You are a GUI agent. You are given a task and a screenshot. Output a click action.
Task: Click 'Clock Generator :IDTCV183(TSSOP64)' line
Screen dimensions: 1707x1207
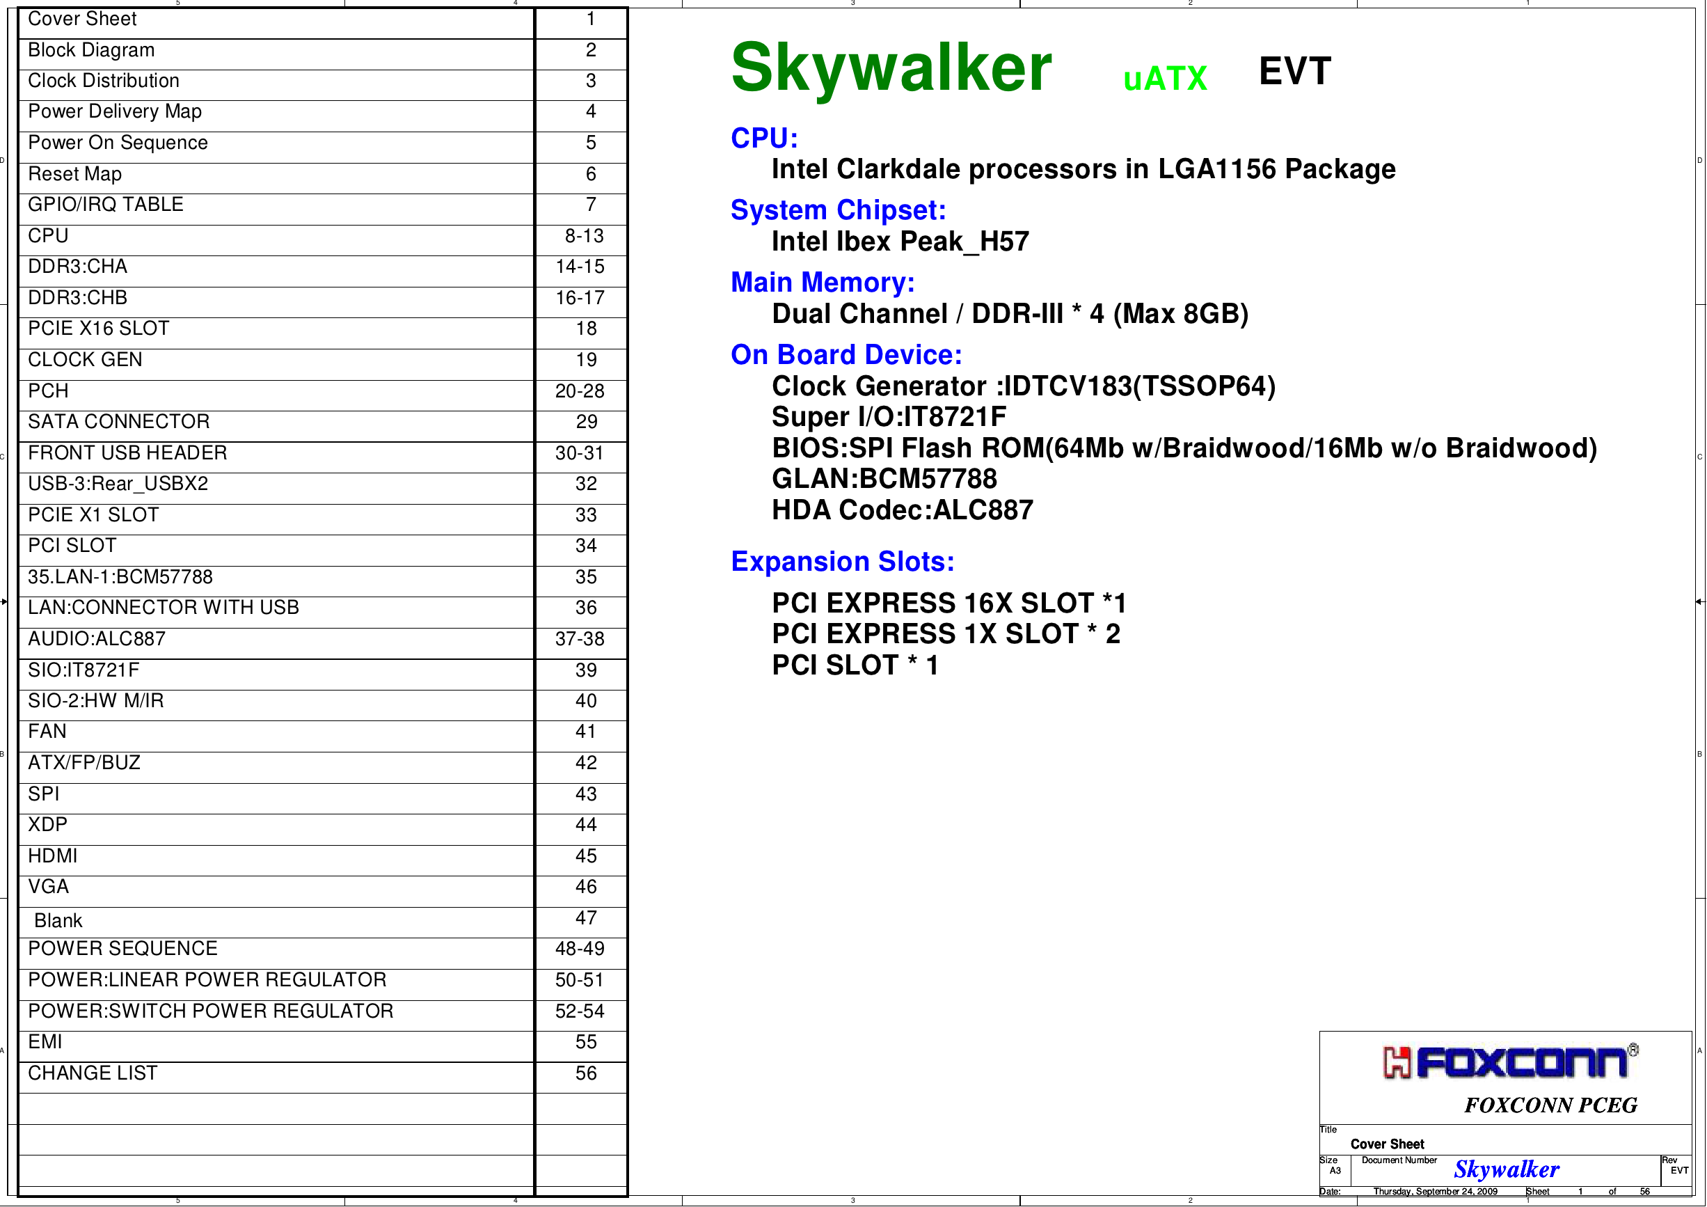click(1024, 387)
